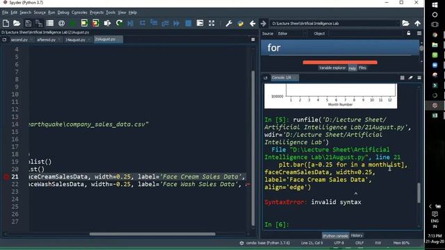Step return debug icon
Image resolution: width=445 pixels, height=250 pixels.
[x=165, y=23]
